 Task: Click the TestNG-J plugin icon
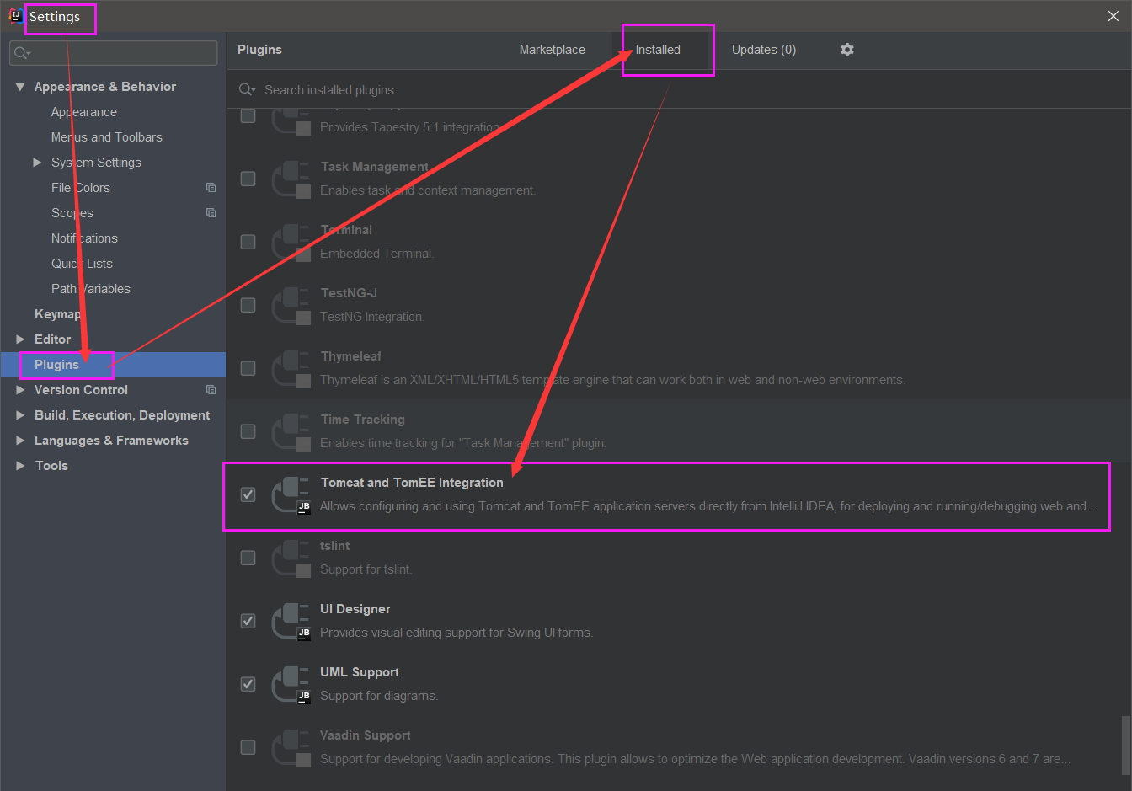pos(291,305)
